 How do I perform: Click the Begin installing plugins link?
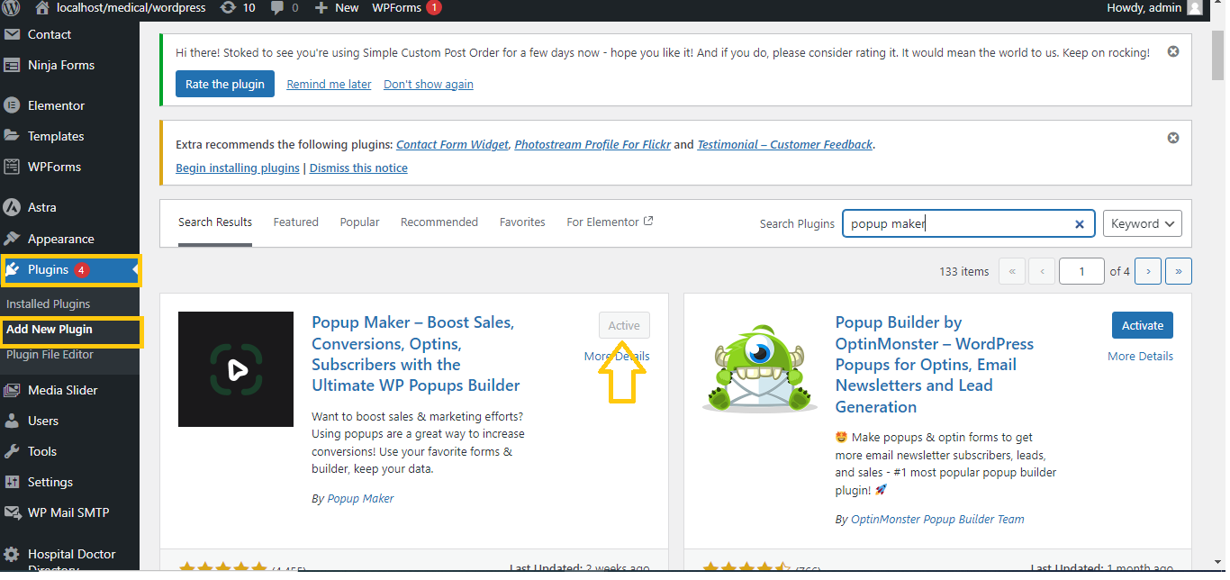238,168
